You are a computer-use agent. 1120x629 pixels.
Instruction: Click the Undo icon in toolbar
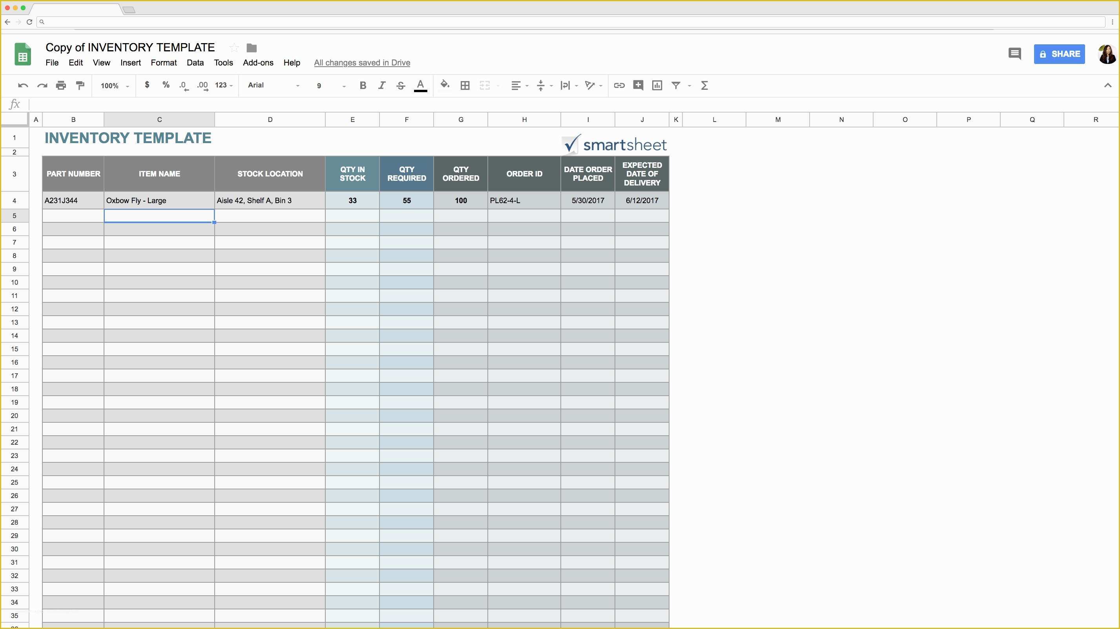22,85
